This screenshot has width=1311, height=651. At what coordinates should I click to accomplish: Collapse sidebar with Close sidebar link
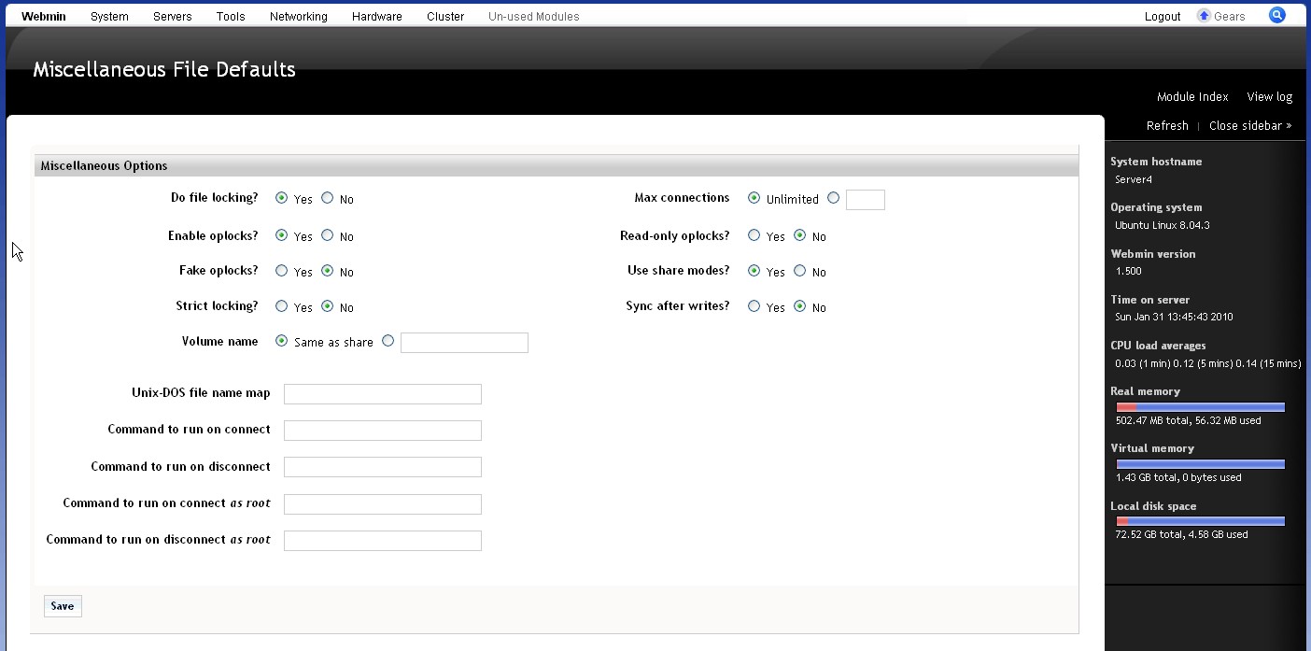point(1249,126)
